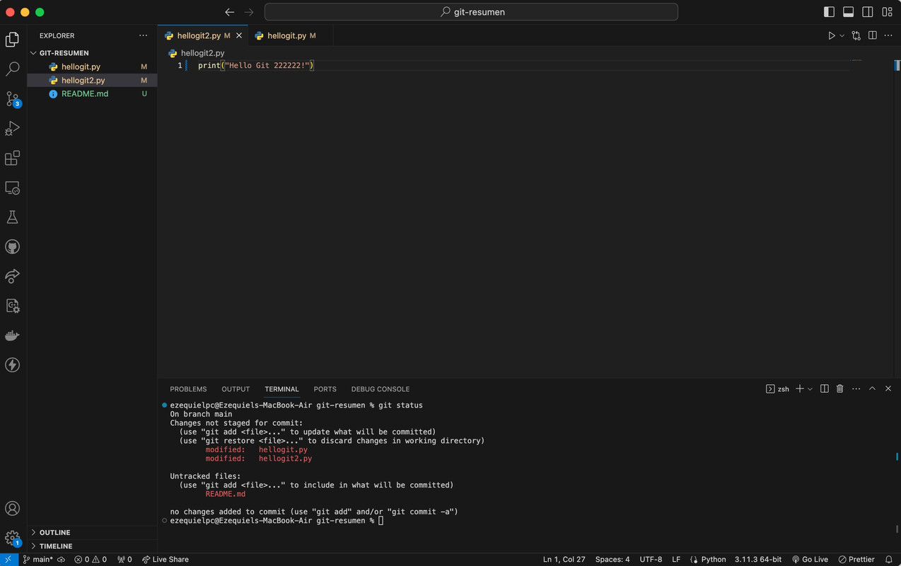Switch to the DEBUG CONSOLE tab
The width and height of the screenshot is (901, 566).
[380, 389]
